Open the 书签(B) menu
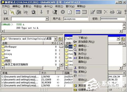Viewport: 127px width, 92px height. (38, 6)
